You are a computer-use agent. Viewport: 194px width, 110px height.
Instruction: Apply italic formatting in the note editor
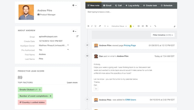point(92,26)
